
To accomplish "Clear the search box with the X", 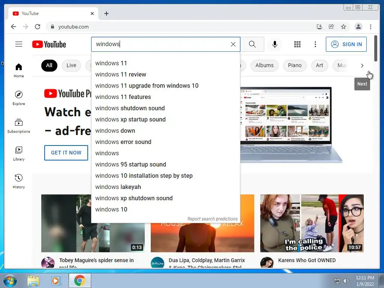I will coord(233,44).
